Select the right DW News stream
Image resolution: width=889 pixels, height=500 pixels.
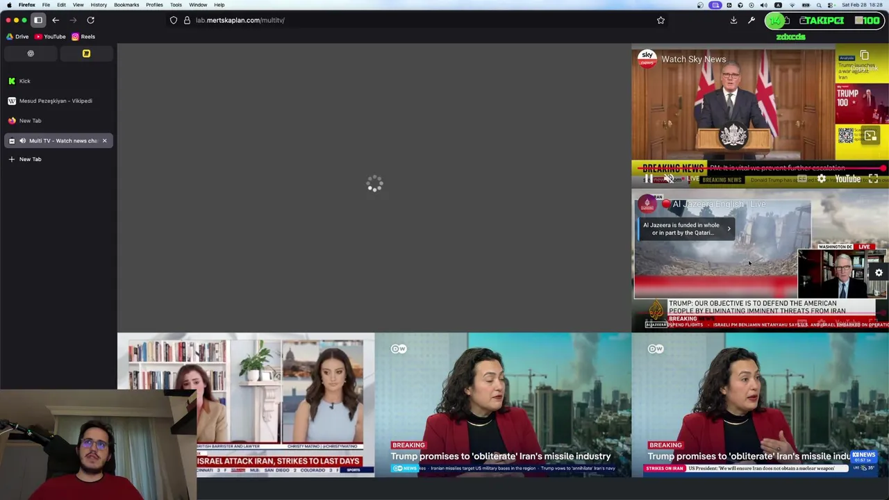click(760, 405)
